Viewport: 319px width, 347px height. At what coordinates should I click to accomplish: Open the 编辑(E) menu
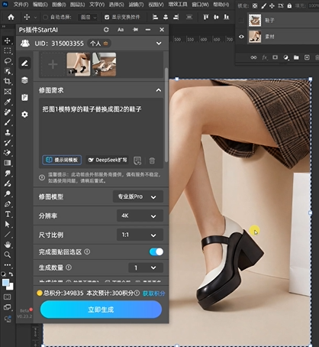click(x=40, y=5)
